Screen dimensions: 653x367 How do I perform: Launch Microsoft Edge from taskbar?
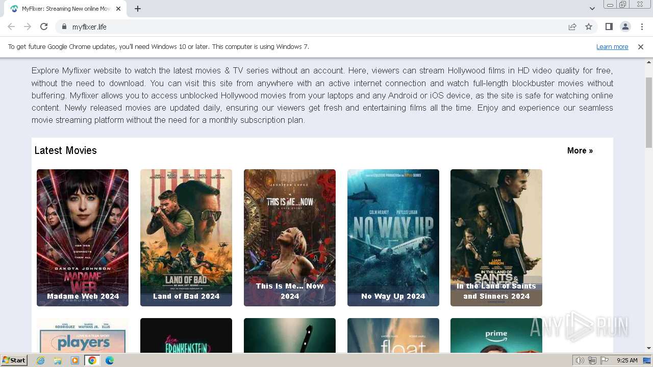pos(110,360)
